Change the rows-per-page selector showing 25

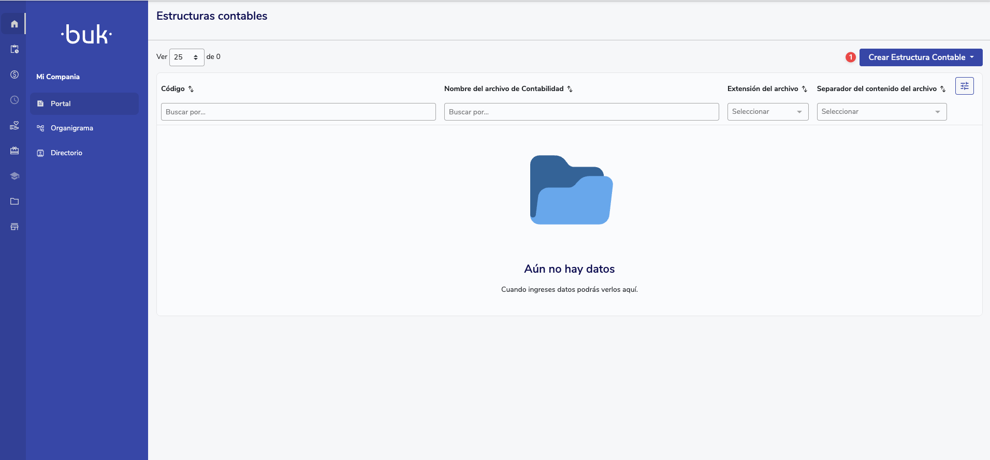(x=186, y=57)
